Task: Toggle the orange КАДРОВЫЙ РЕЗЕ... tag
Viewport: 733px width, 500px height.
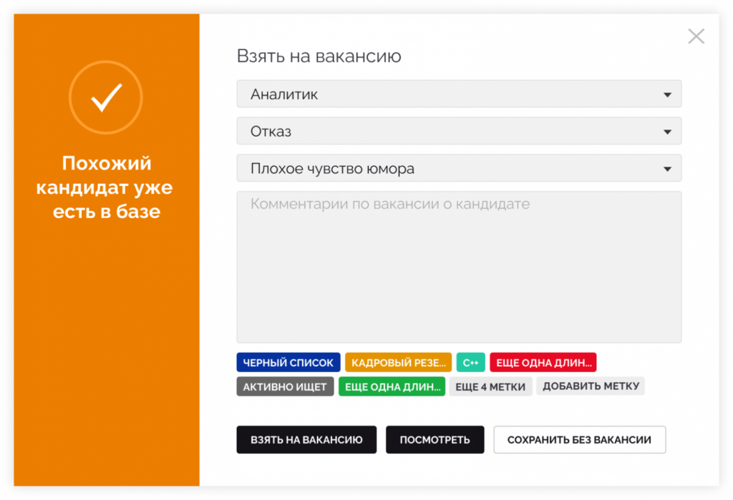Action: tap(398, 363)
